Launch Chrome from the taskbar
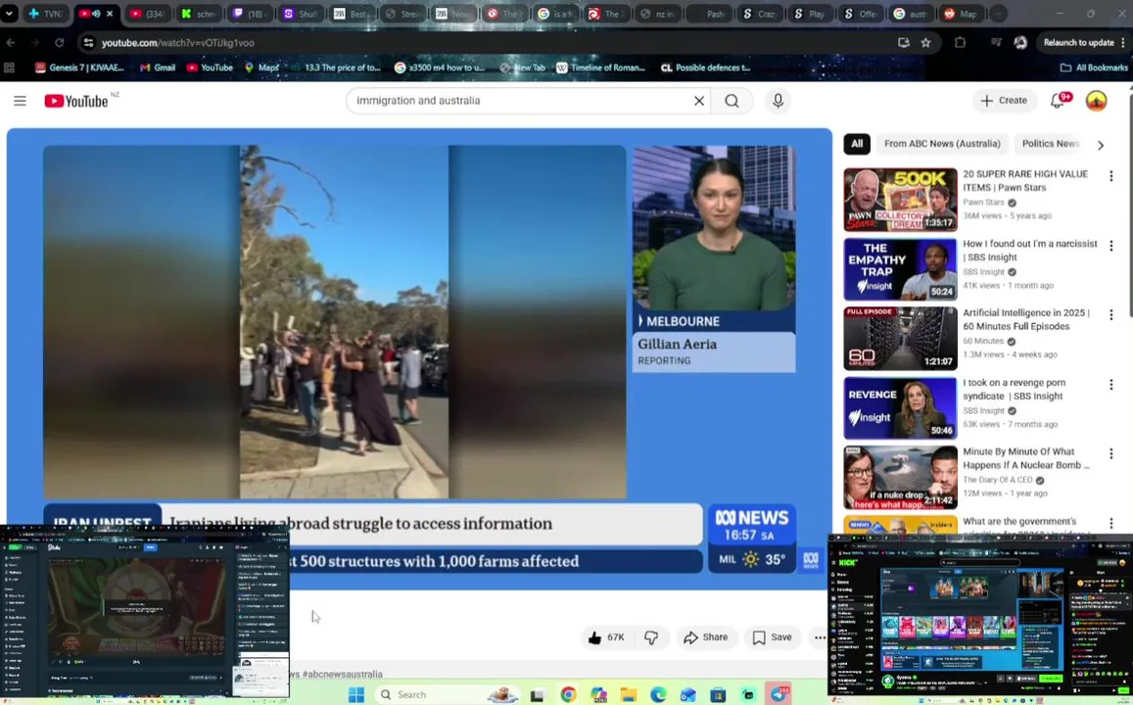This screenshot has height=705, width=1133. [569, 695]
